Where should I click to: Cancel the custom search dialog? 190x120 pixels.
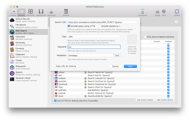(x=115, y=66)
